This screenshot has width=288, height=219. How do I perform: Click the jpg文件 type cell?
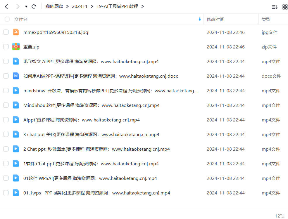click(x=270, y=32)
